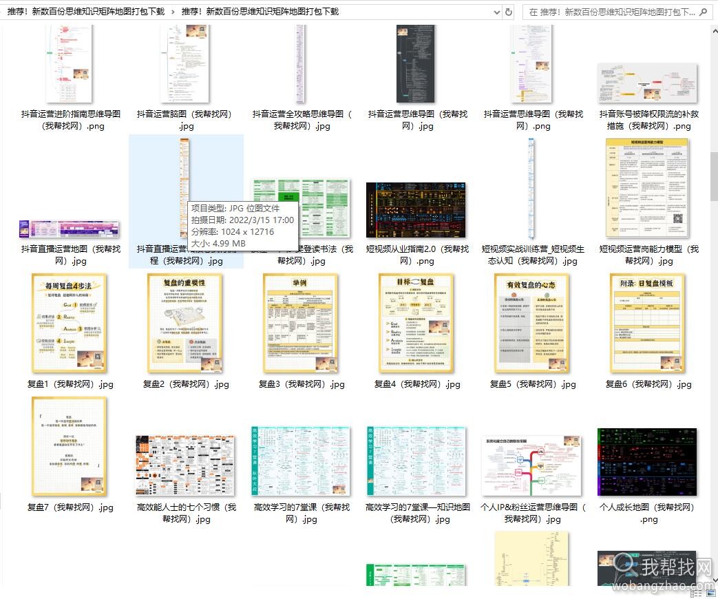Image resolution: width=718 pixels, height=599 pixels.
Task: Select file name 短视频实战训练营_短视频生态认知 .jpg
Action: [x=533, y=255]
